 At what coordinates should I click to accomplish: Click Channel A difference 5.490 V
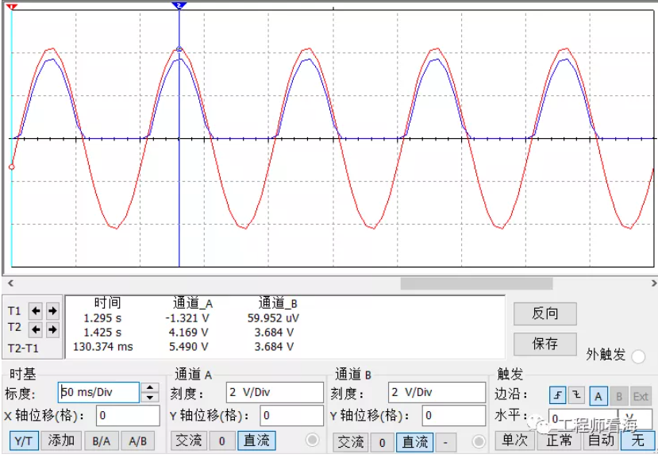(x=188, y=347)
